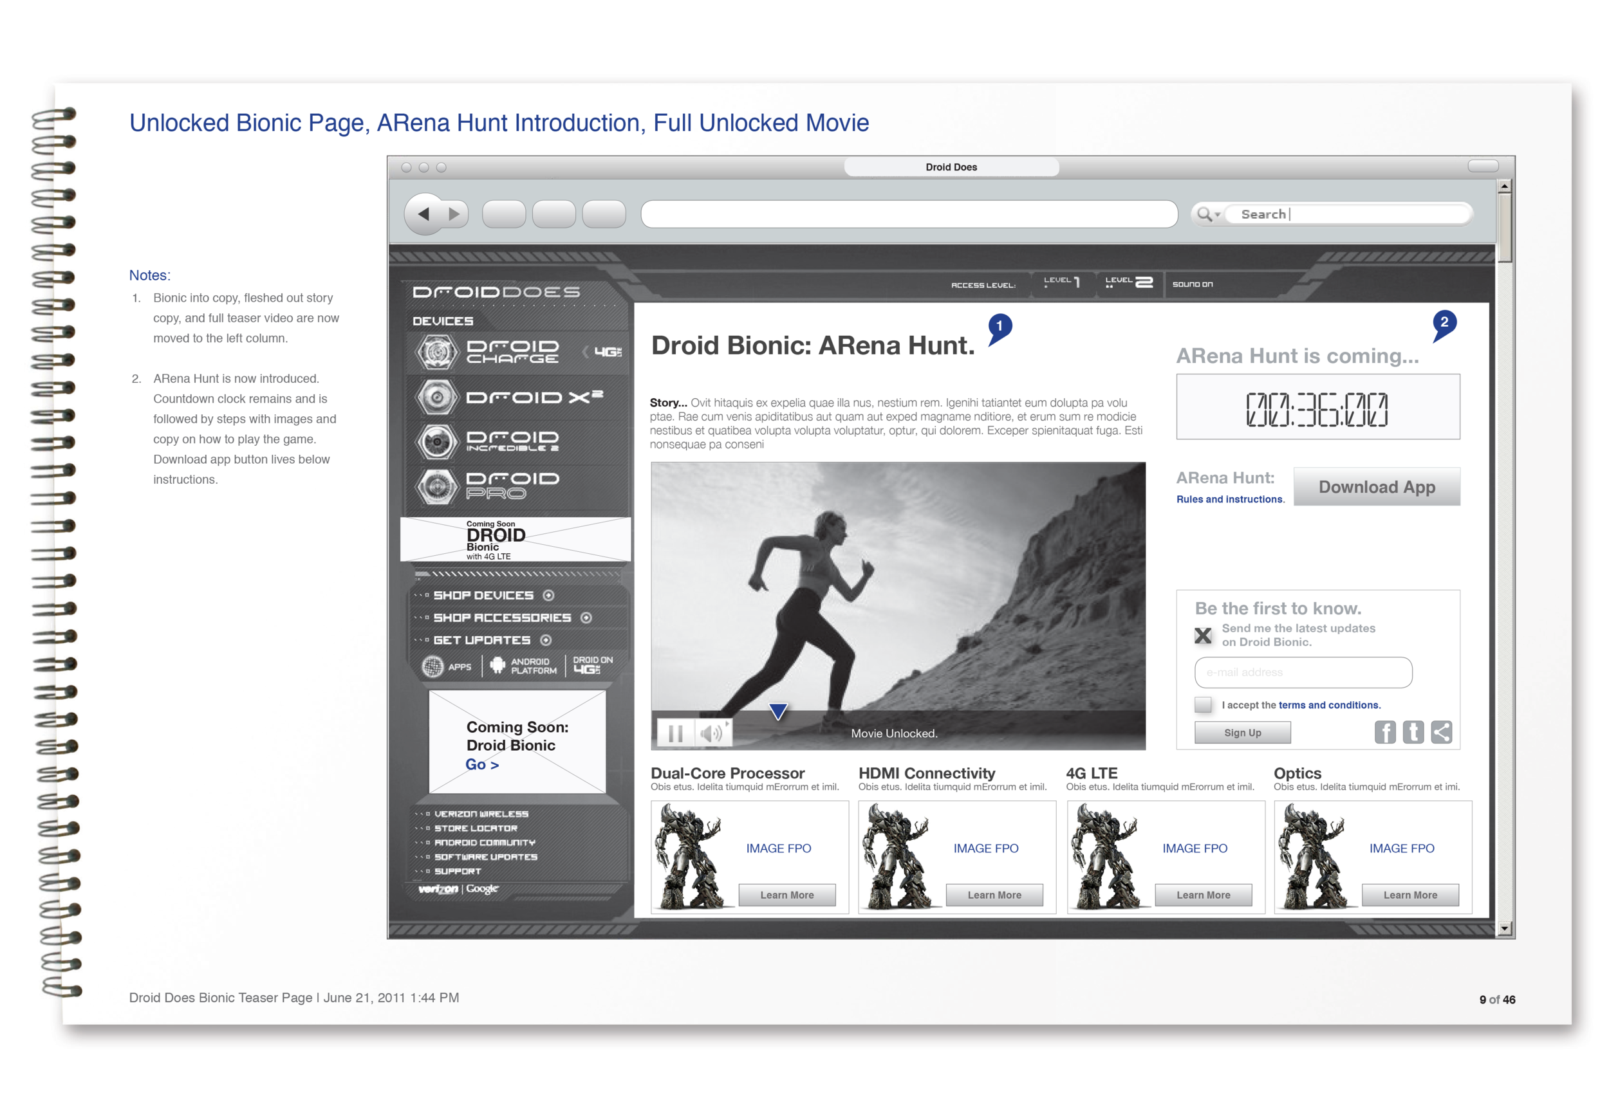Image resolution: width=1609 pixels, height=1100 pixels.
Task: Mute the movie volume speaker icon
Action: pos(713,733)
